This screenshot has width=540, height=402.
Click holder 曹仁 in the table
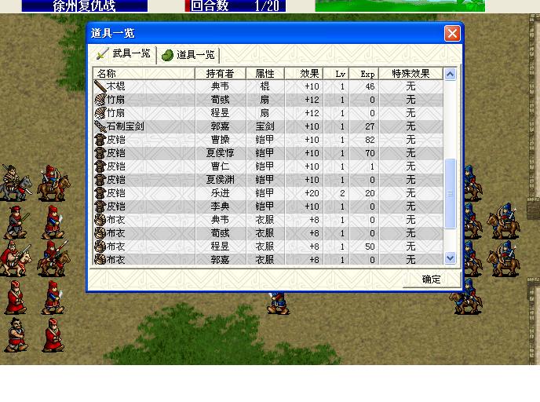pyautogui.click(x=220, y=166)
